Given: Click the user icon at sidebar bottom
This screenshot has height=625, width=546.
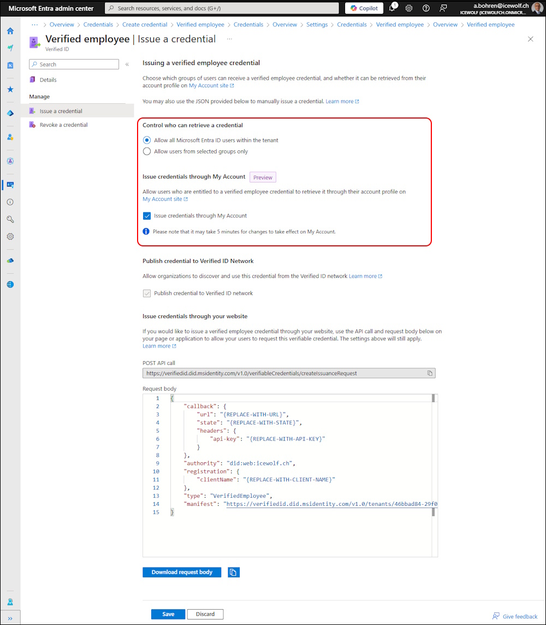Looking at the screenshot, I should pos(10,602).
